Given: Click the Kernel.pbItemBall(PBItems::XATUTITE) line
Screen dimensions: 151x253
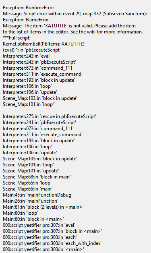Looking at the screenshot, I should tap(43, 44).
